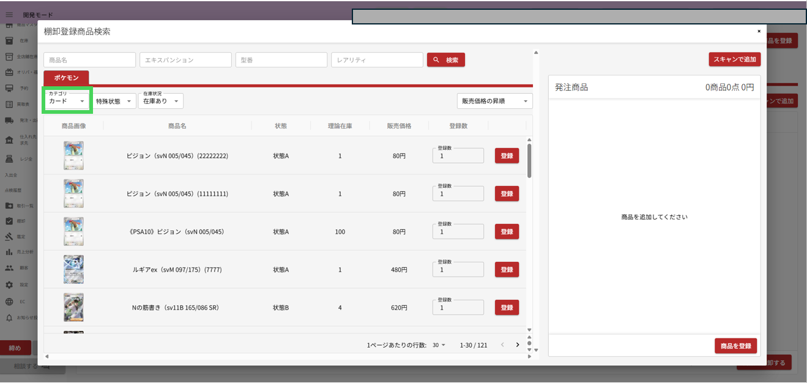Open 売上分析 chart icon in sidebar
Image resolution: width=807 pixels, height=383 pixels.
9,252
